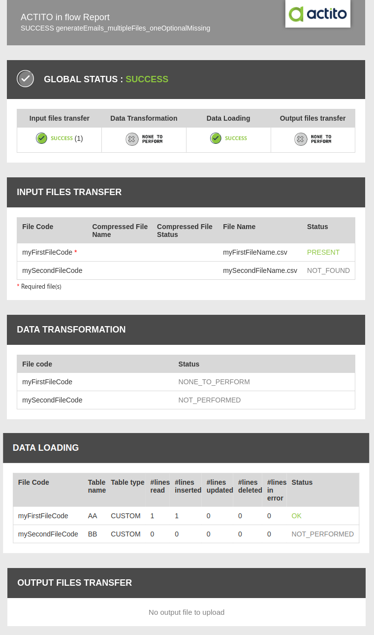This screenshot has height=635, width=374.
Task: Click table name BB
Action: pos(93,534)
